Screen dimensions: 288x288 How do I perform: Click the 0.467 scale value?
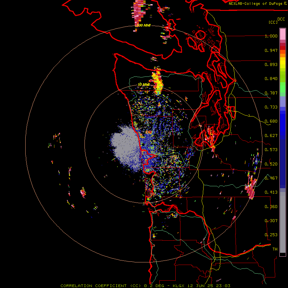click(x=271, y=178)
